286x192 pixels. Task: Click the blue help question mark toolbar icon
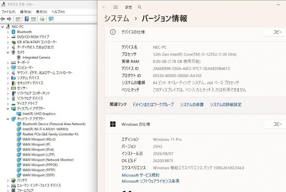pyautogui.click(x=27, y=19)
